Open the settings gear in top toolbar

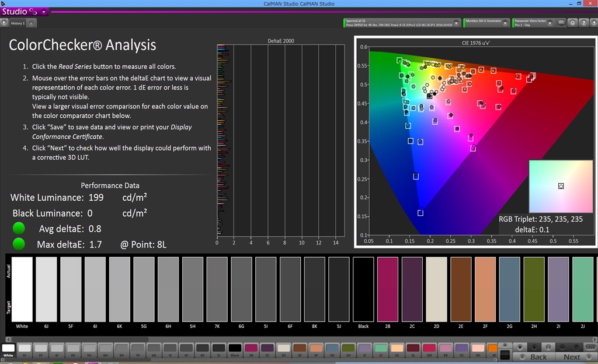pyautogui.click(x=571, y=23)
